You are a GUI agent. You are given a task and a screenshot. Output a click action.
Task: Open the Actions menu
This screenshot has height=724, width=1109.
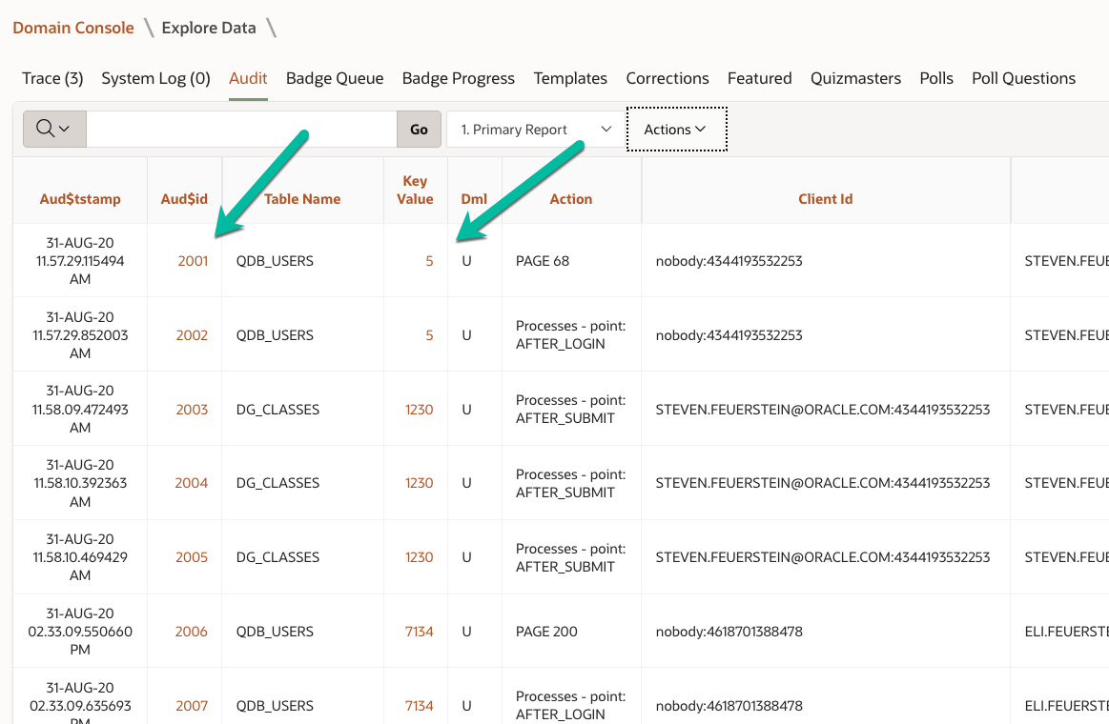676,129
